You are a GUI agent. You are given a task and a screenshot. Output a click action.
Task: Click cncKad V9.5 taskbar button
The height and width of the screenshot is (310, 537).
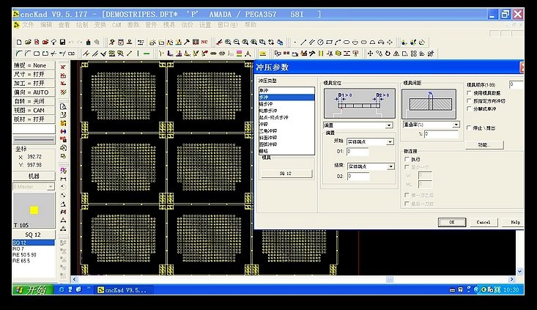[x=123, y=289]
